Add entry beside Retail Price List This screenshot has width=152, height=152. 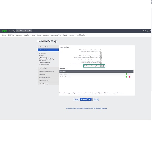tap(126, 74)
